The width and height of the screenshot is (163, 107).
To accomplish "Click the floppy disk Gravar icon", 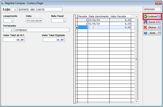I will pos(145,22).
